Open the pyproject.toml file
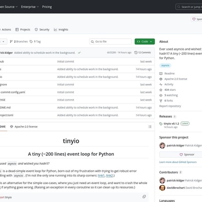The image size is (202, 202). point(7,115)
